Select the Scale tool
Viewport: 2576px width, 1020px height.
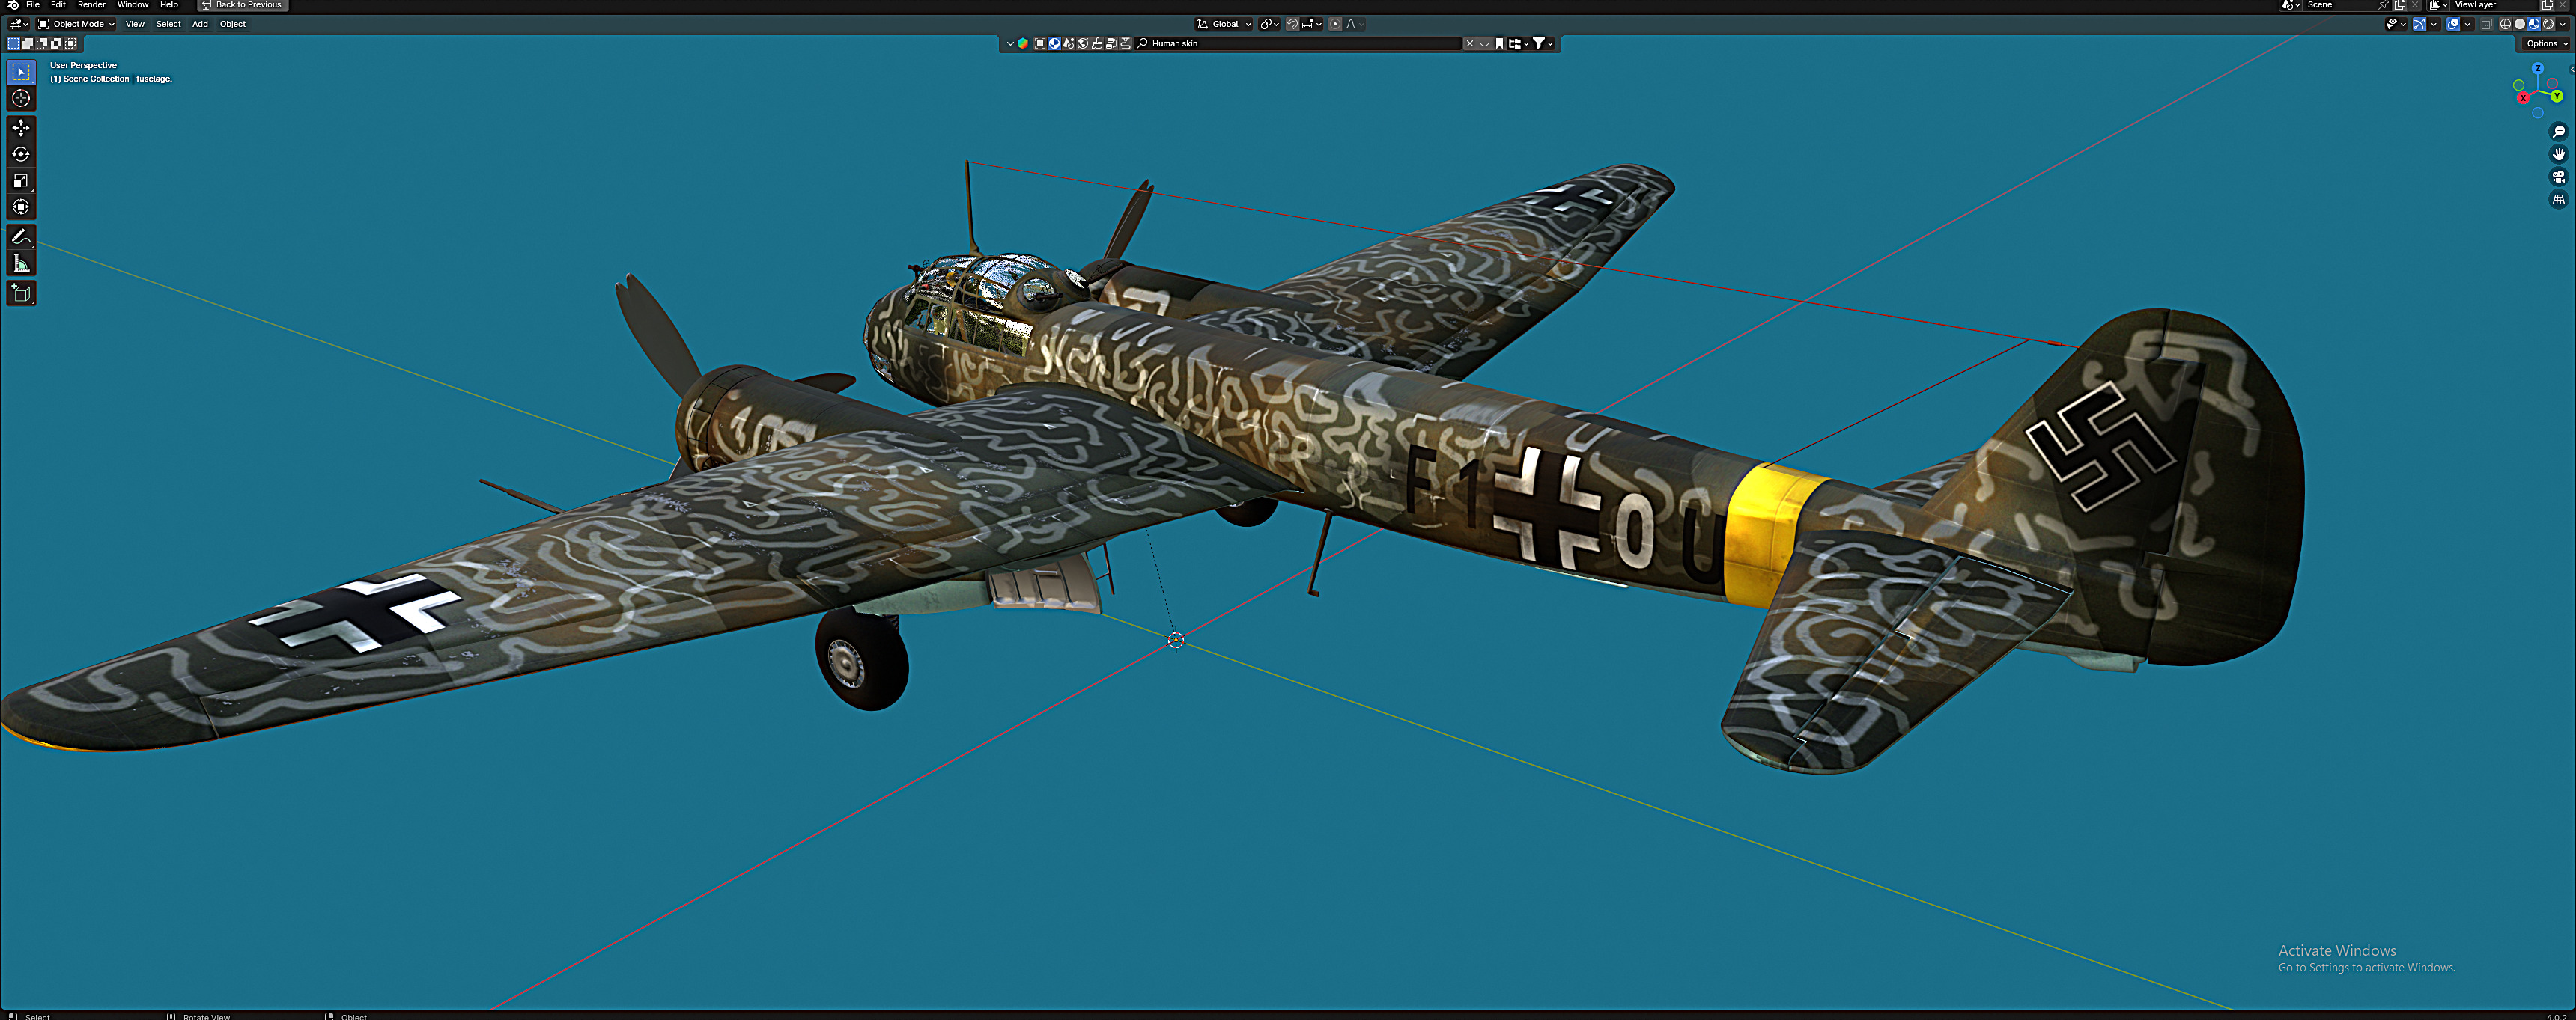pos(21,181)
